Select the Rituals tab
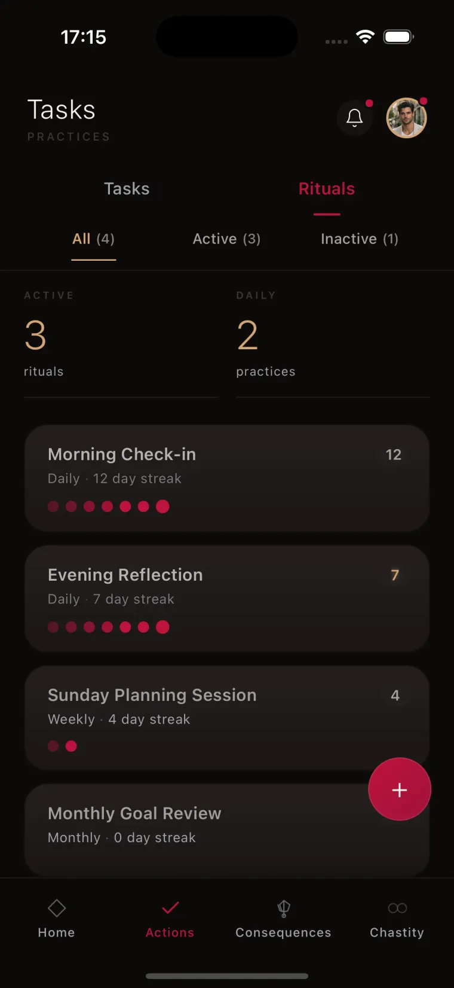The height and width of the screenshot is (988, 454). click(x=327, y=189)
